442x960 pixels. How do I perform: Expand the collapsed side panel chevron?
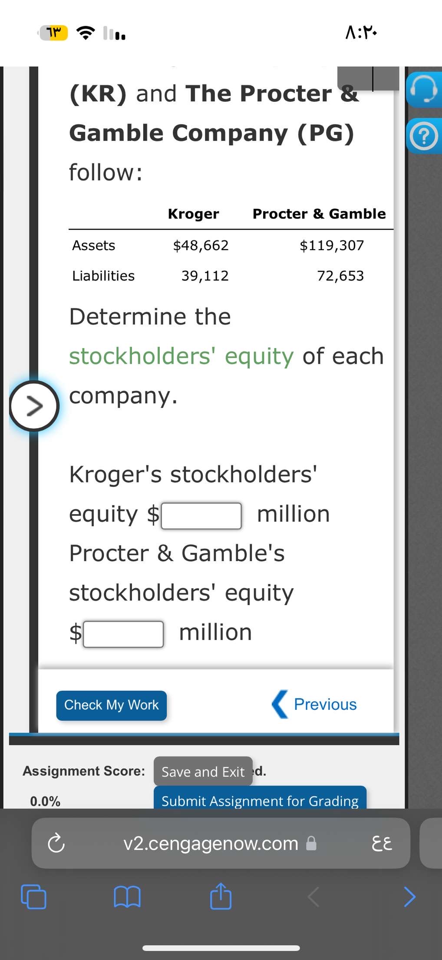(x=34, y=406)
